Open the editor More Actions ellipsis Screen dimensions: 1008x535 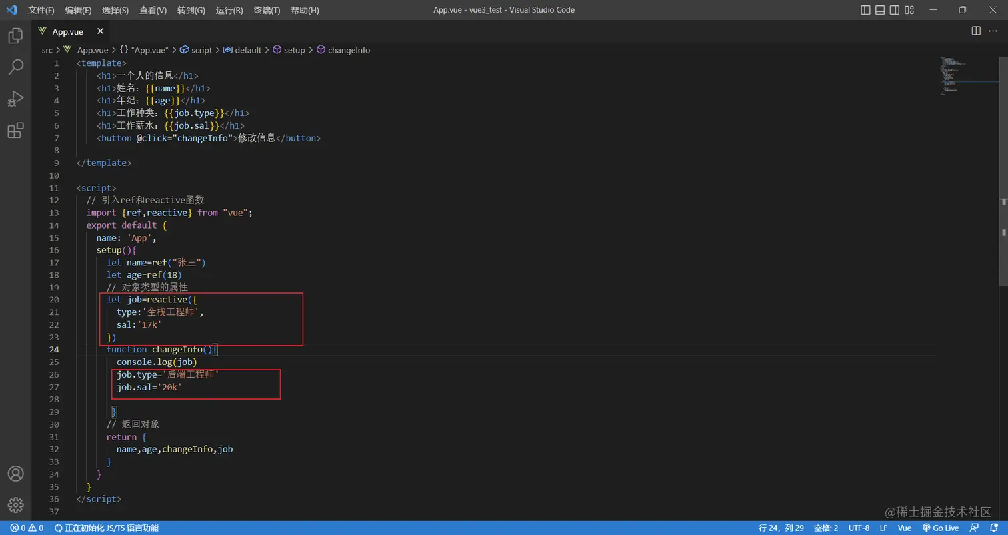point(994,31)
